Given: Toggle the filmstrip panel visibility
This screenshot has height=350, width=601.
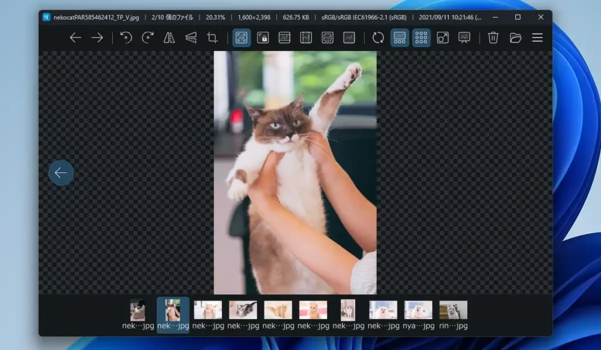Looking at the screenshot, I should pyautogui.click(x=400, y=38).
